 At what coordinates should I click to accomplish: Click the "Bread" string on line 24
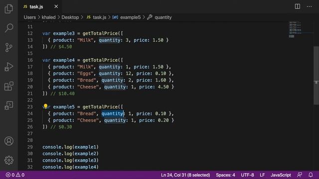(x=87, y=113)
